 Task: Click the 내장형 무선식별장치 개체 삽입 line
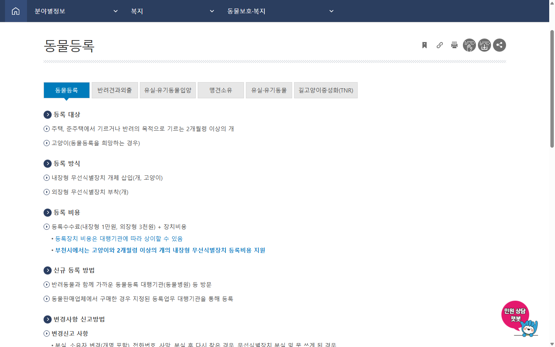[x=107, y=178]
